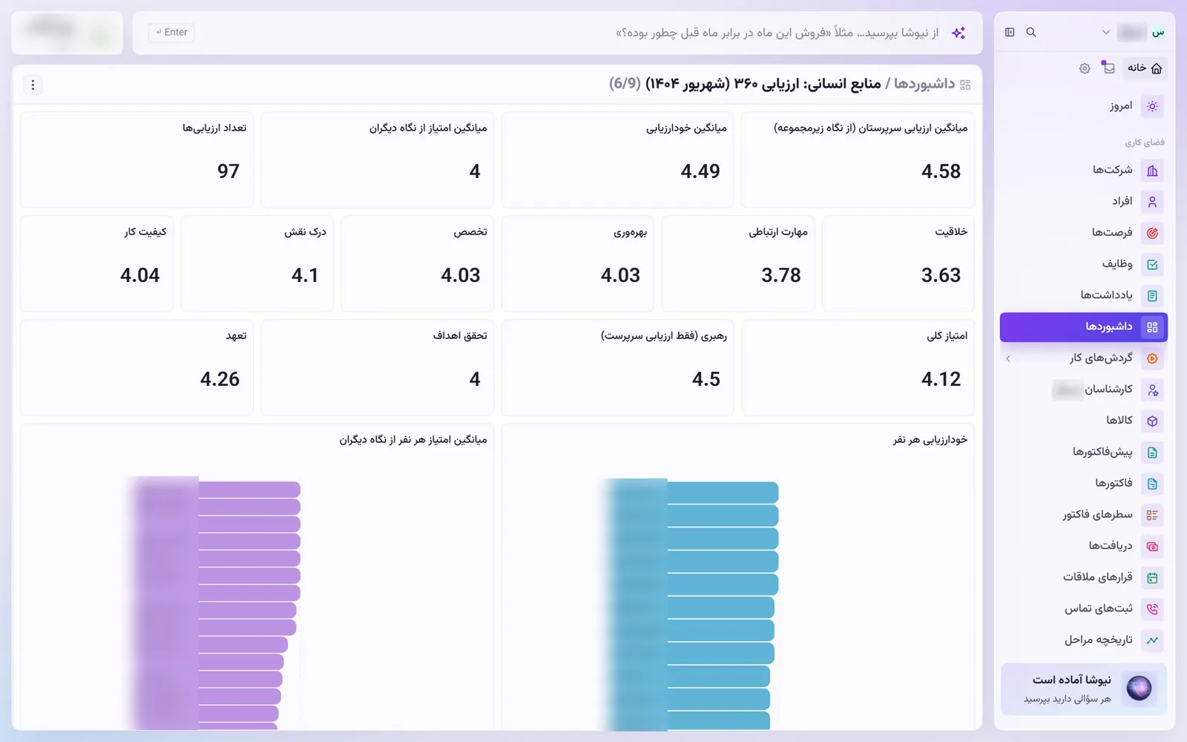1187x742 pixels.
Task: Click the box icon for کالاها
Action: (x=1152, y=421)
